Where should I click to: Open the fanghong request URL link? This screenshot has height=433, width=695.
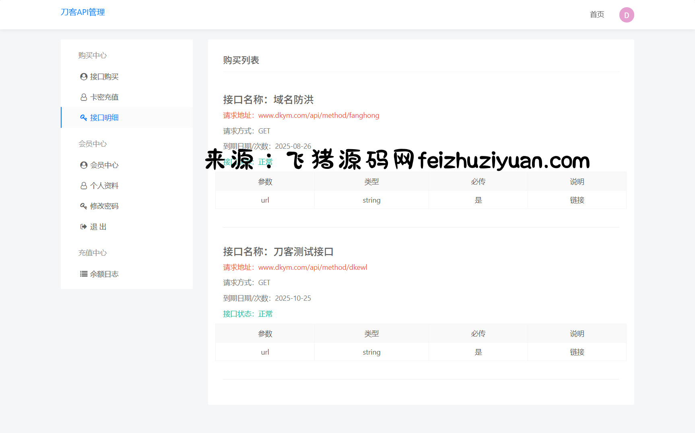[x=318, y=115]
